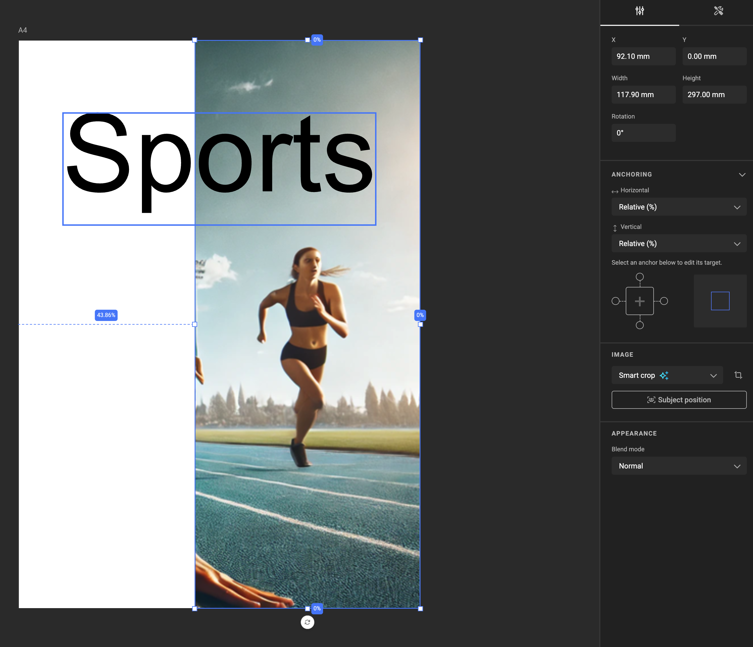This screenshot has width=753, height=647.
Task: Open the Vertical anchoring dropdown
Action: coord(679,243)
